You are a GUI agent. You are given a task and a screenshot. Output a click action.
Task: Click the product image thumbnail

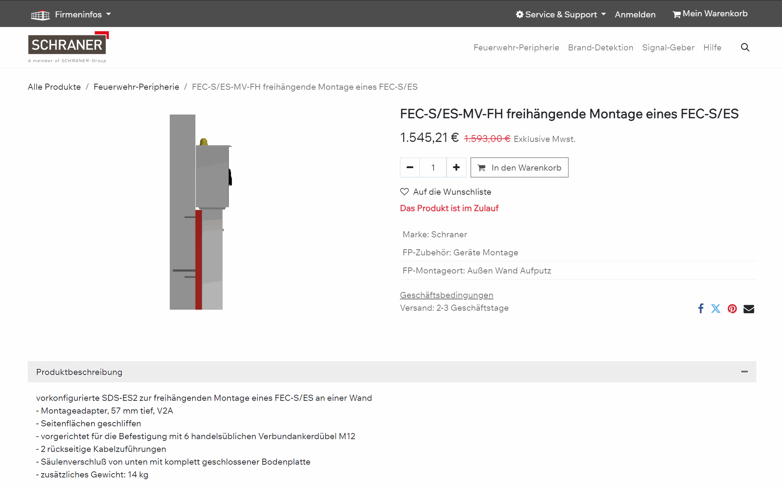pos(201,212)
